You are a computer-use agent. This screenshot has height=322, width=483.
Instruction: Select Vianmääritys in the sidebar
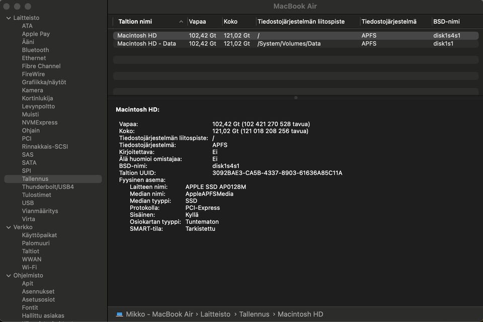click(40, 211)
